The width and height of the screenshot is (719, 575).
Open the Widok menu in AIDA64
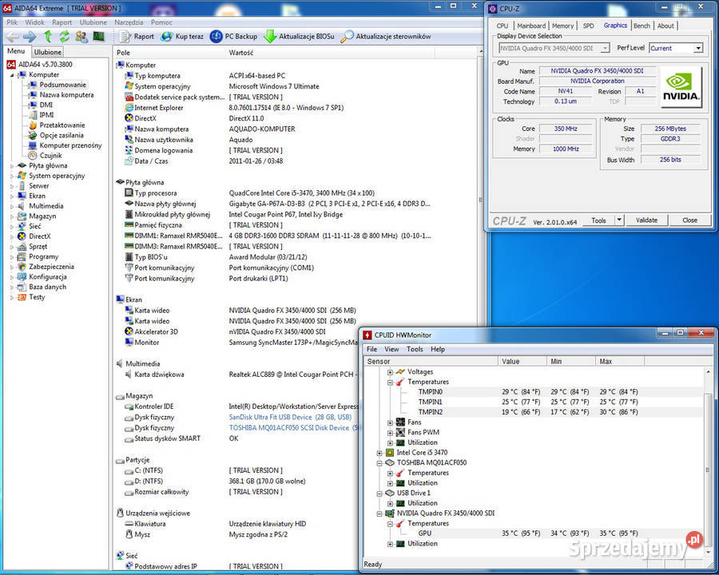(x=35, y=22)
